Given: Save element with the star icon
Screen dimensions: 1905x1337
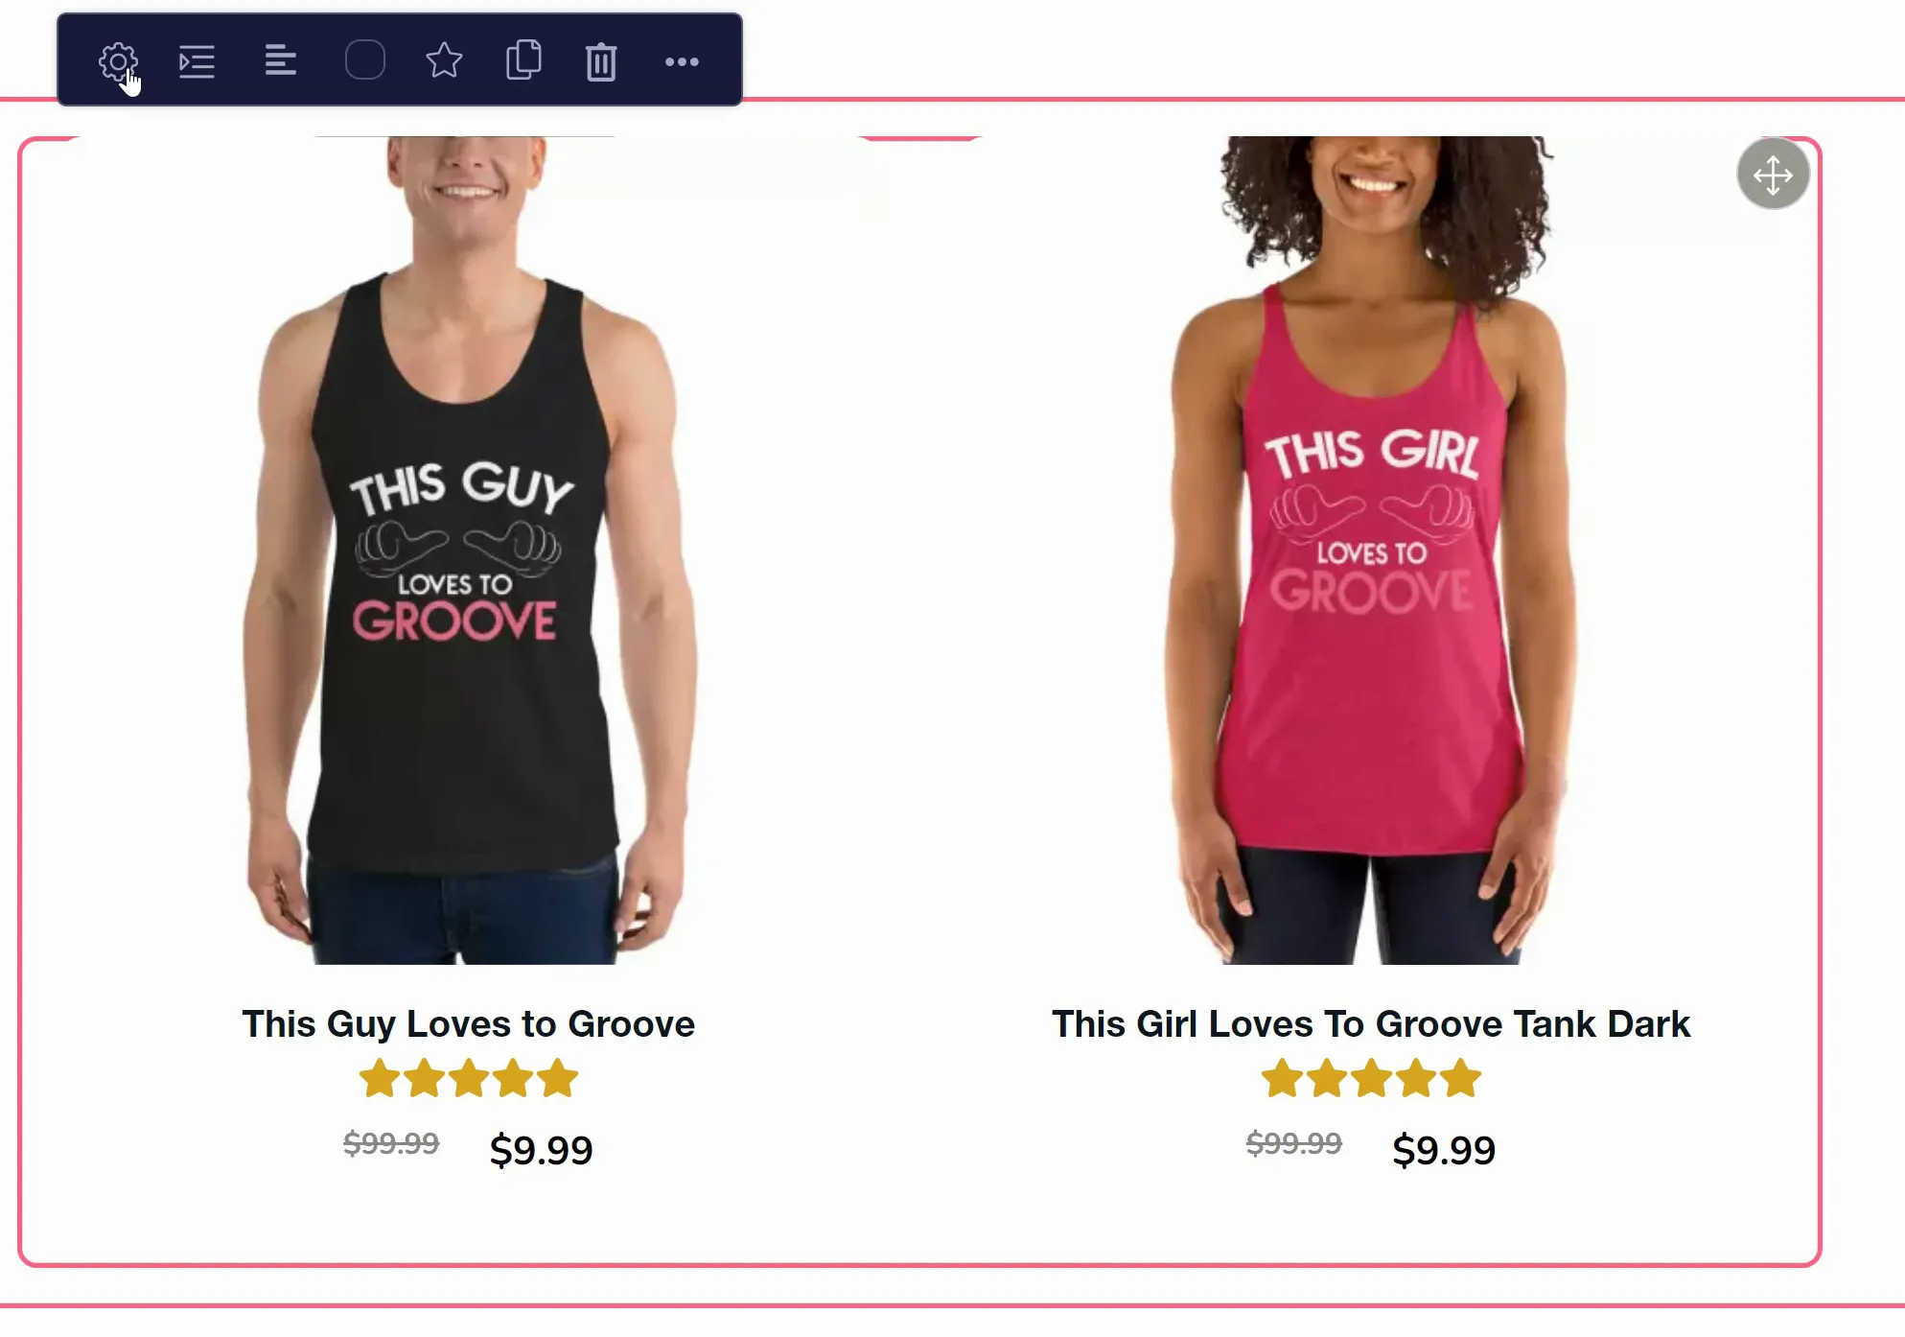Looking at the screenshot, I should pos(444,61).
